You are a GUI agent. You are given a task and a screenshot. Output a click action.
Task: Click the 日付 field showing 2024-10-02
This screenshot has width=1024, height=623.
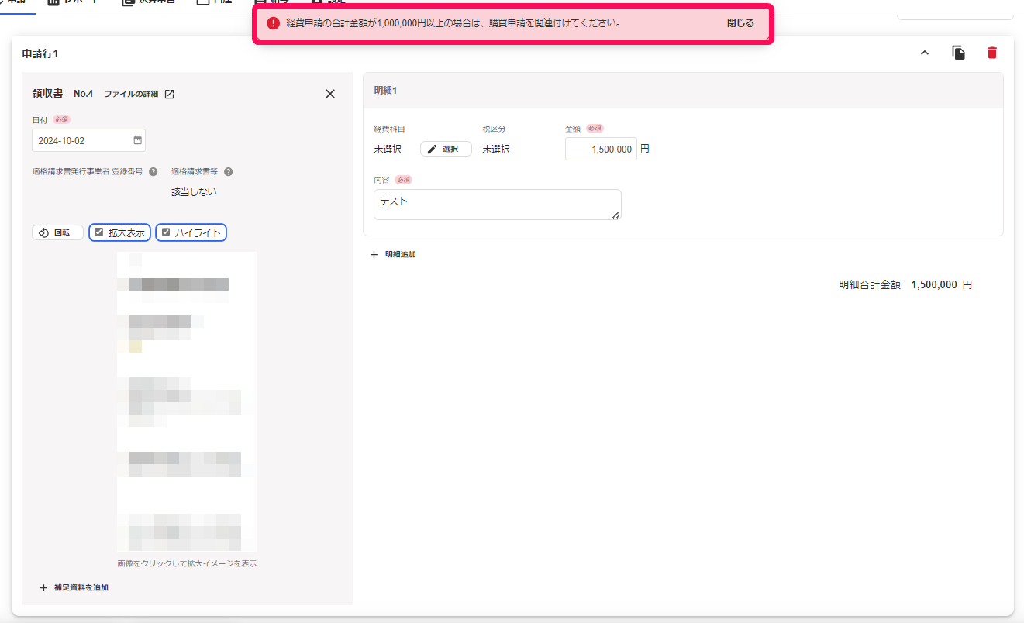[88, 140]
